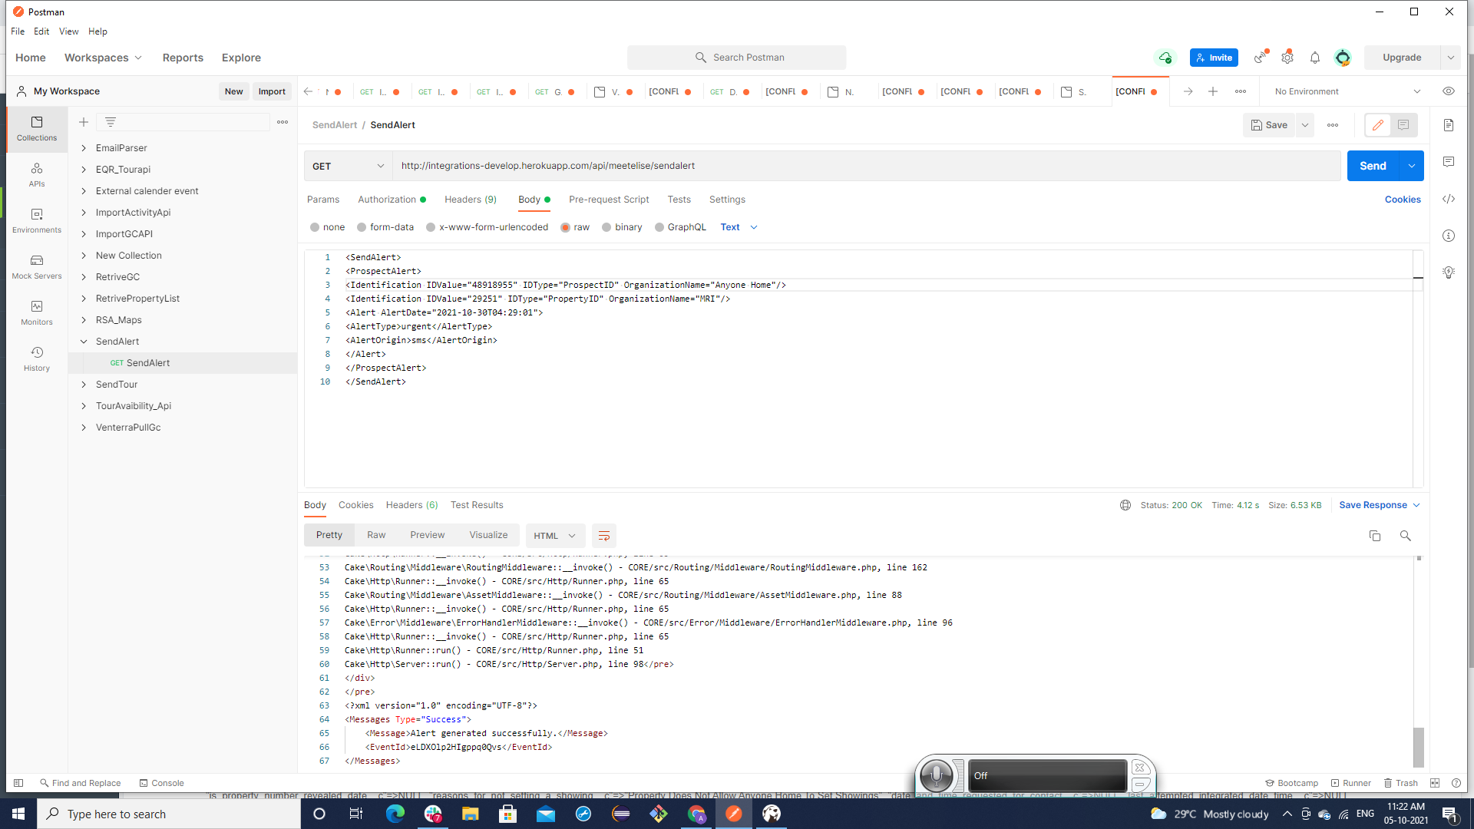Viewport: 1474px width, 829px height.
Task: Open collections more options menu
Action: click(283, 122)
